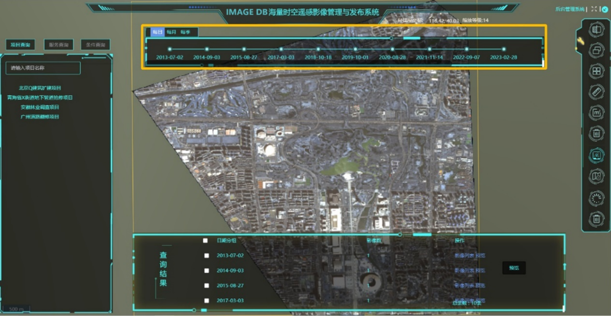
Task: Tick the select-all checkbox beside 日期分组
Action: pos(205,240)
